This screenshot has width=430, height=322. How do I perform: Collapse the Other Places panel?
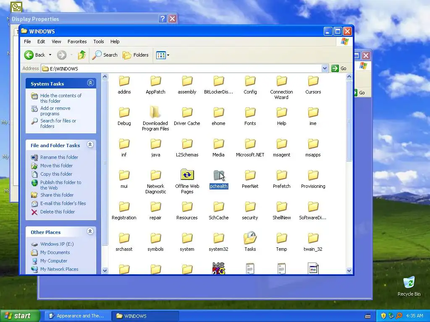click(90, 231)
